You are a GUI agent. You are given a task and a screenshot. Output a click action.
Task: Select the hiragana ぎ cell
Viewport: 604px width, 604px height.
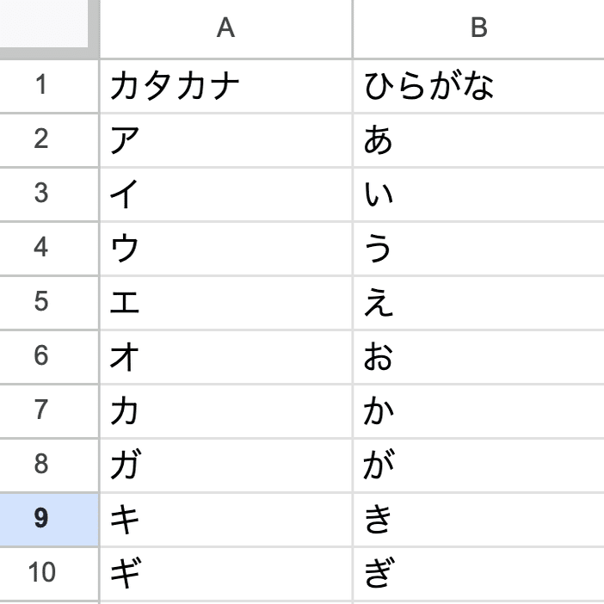[478, 572]
